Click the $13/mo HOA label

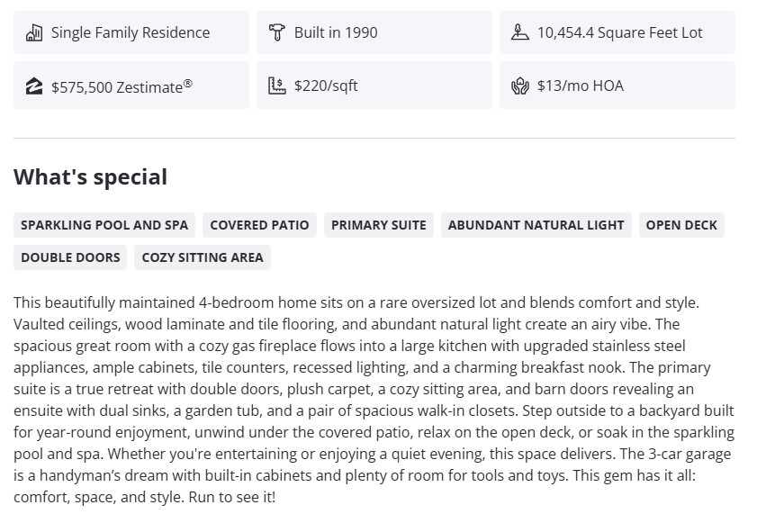click(x=581, y=86)
